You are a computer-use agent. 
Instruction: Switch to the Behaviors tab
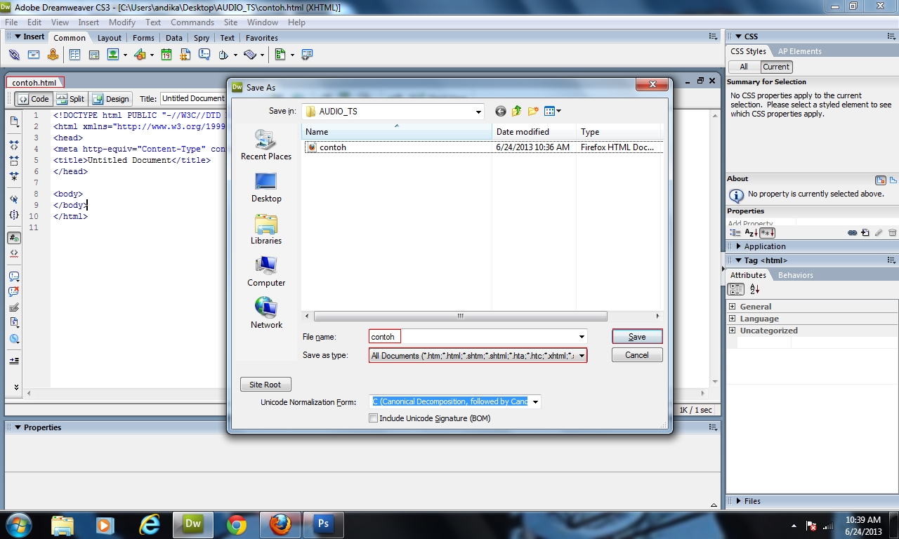(x=796, y=275)
